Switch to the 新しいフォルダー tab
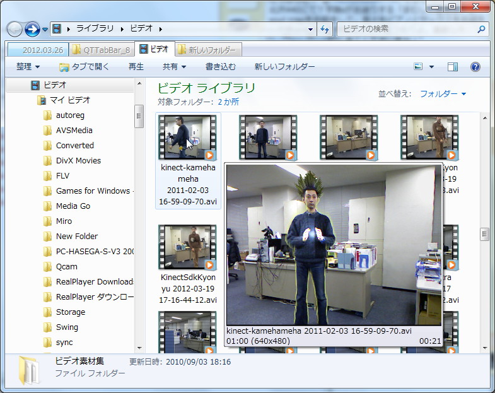Viewport: 495px width, 393px height. click(208, 50)
